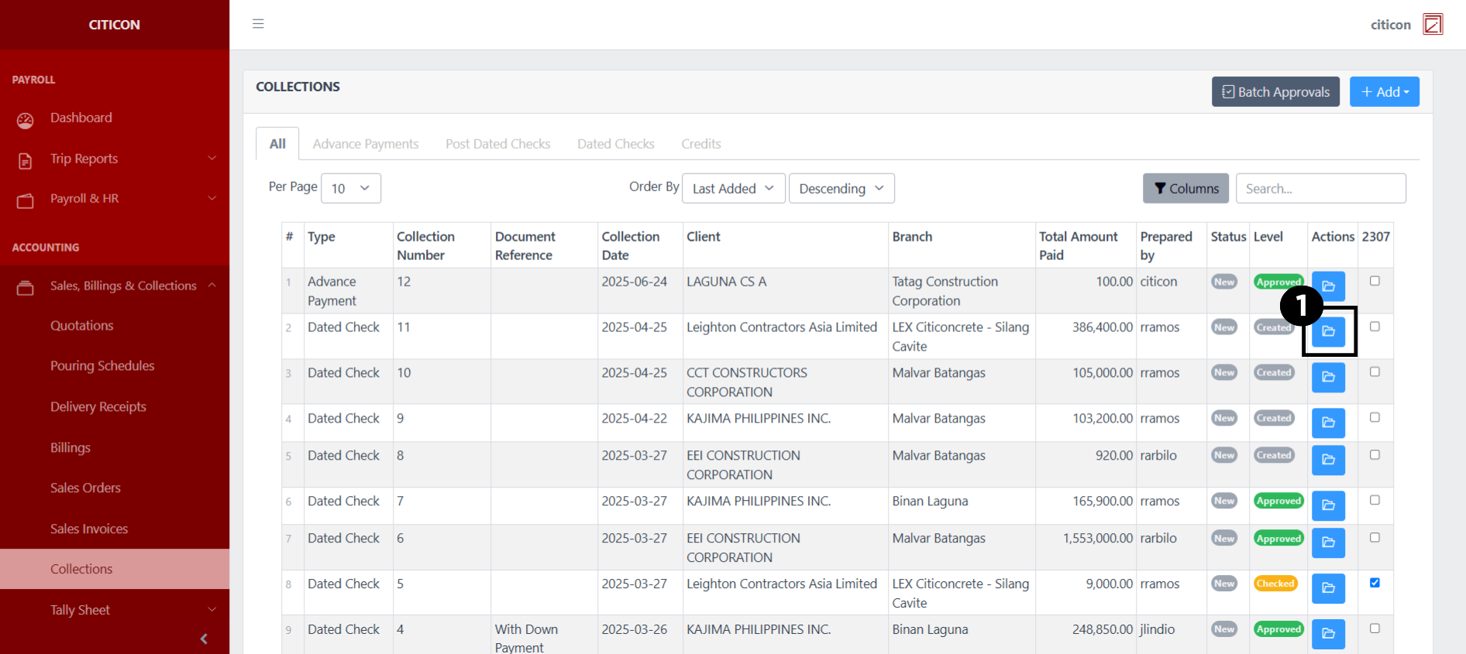1466x654 pixels.
Task: Click the citicon profile icon top right
Action: pos(1433,25)
